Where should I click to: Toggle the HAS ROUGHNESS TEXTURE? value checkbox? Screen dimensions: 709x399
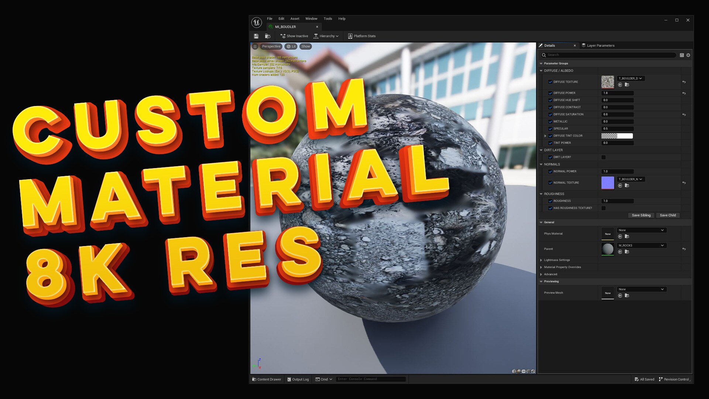[603, 208]
